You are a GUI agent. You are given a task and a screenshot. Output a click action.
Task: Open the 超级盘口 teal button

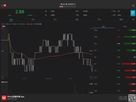(x=133, y=13)
